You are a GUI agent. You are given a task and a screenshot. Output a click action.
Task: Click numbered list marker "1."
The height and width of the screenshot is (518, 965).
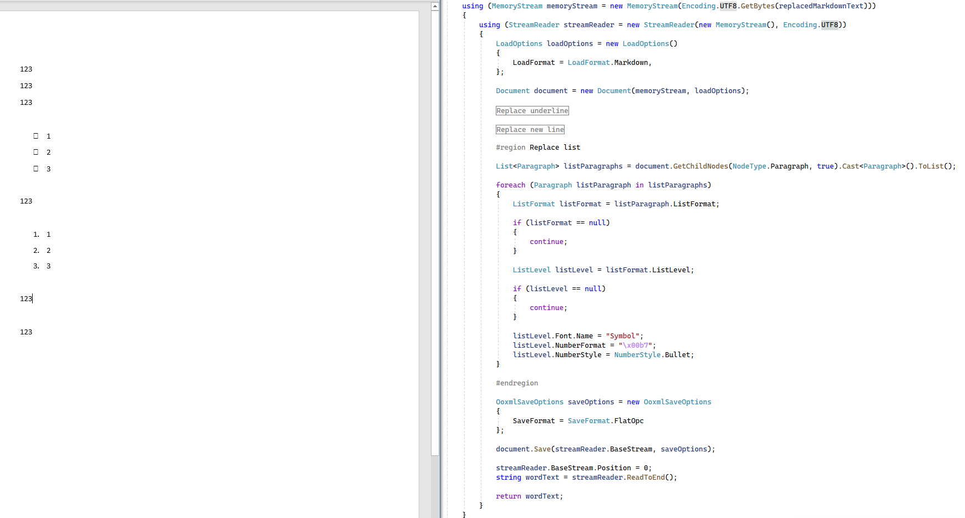pyautogui.click(x=36, y=235)
